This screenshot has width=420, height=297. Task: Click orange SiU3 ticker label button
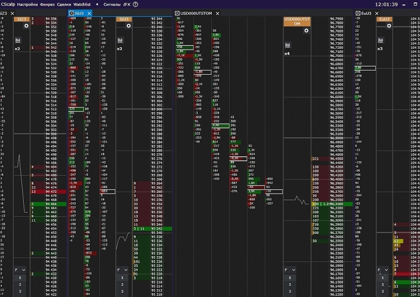click(124, 19)
